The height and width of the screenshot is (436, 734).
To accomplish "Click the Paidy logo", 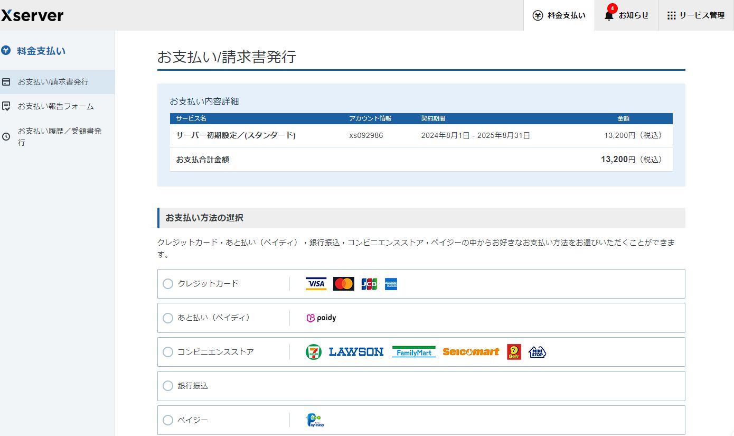I will click(321, 318).
